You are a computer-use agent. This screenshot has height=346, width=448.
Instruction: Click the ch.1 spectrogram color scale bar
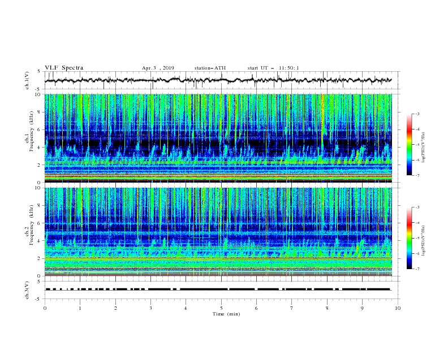point(409,145)
